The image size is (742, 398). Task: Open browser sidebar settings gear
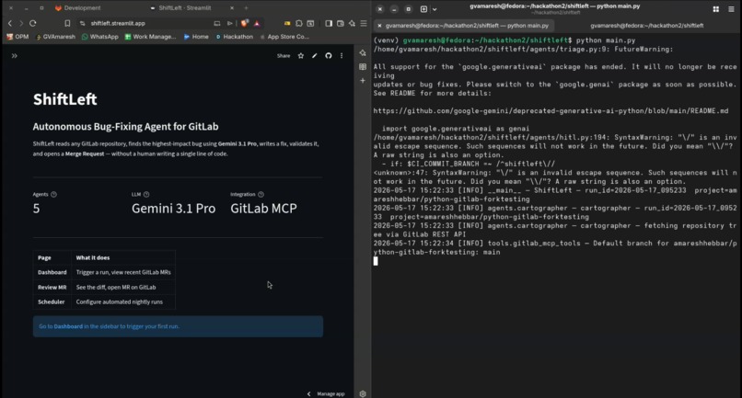pyautogui.click(x=363, y=393)
